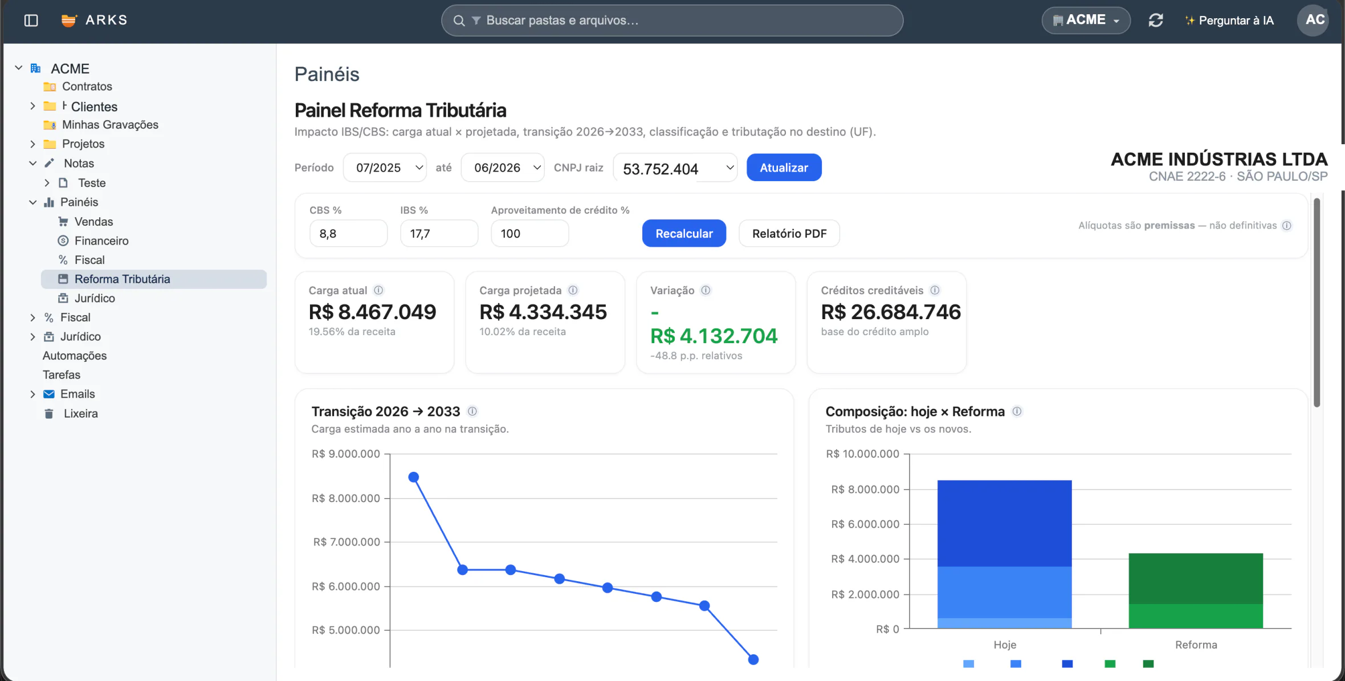This screenshot has height=681, width=1345.
Task: Click the dark blue legend swatch
Action: 1067,664
